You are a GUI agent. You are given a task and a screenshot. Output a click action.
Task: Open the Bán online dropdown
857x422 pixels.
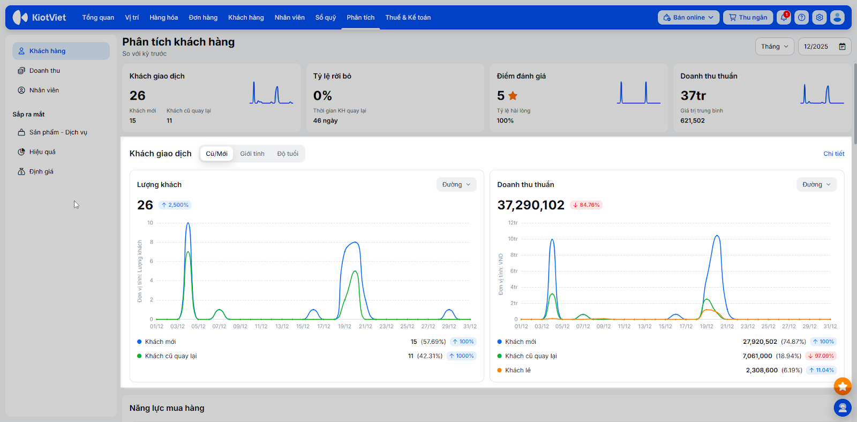click(688, 18)
